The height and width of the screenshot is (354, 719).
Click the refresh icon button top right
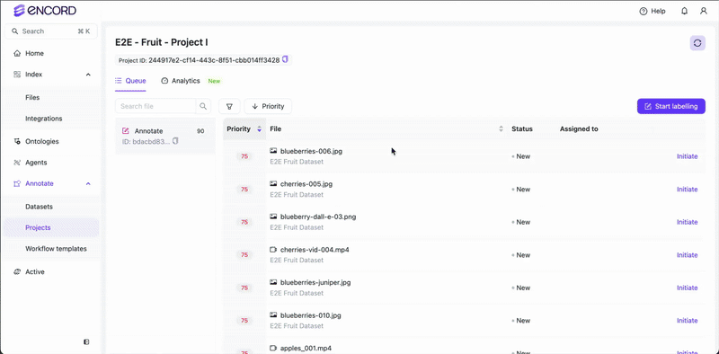pos(697,43)
